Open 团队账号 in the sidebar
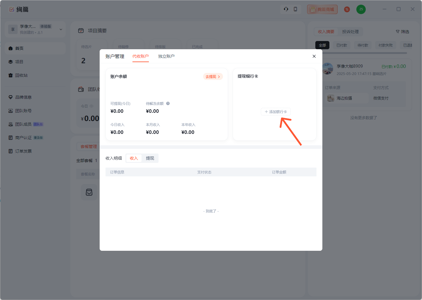Image resolution: width=422 pixels, height=300 pixels. point(23,111)
